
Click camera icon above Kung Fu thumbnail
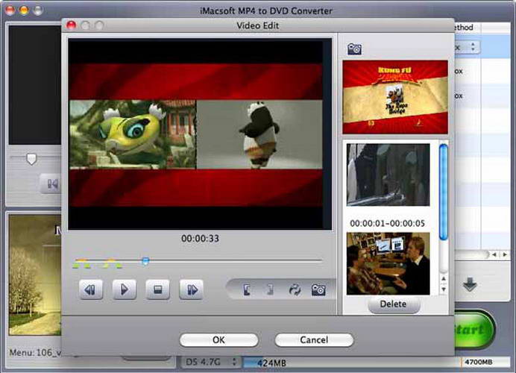(354, 49)
